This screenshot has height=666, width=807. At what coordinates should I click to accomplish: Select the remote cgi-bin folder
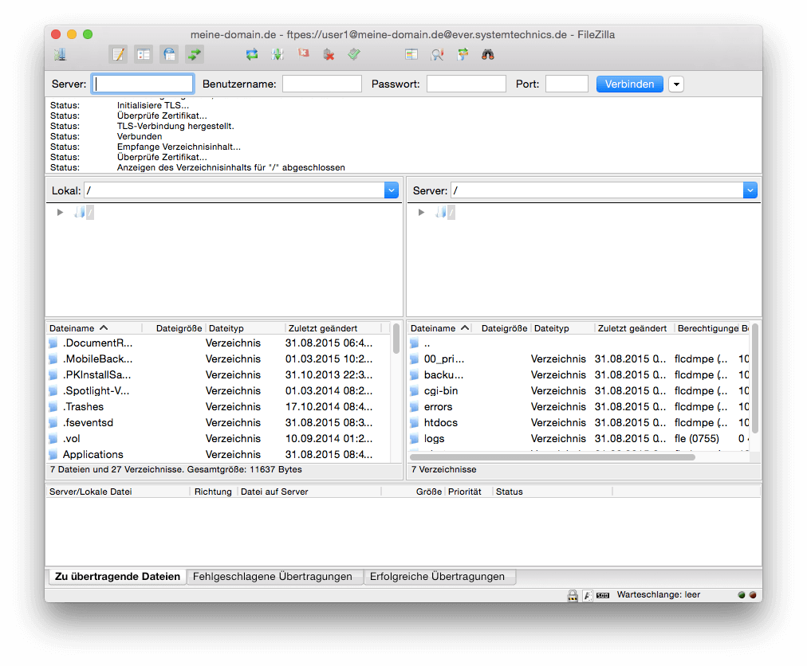click(x=578, y=391)
